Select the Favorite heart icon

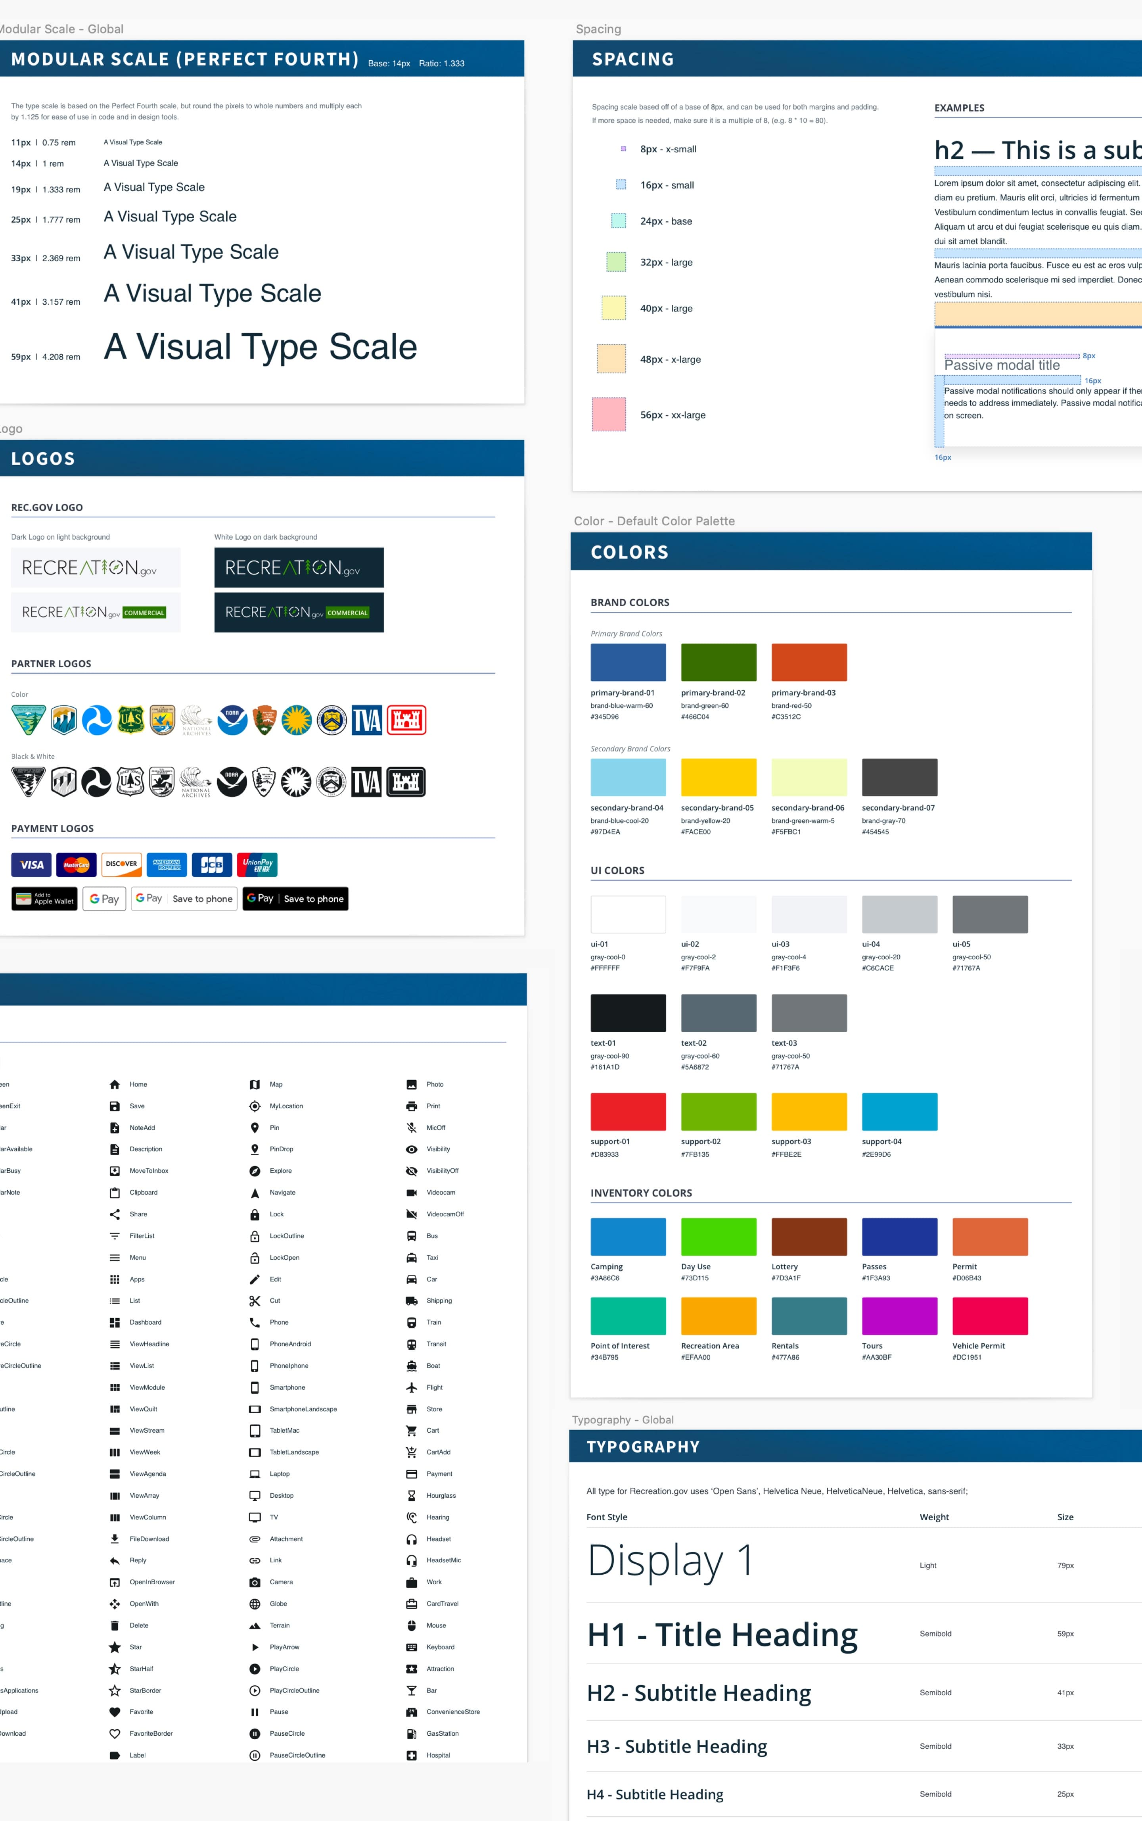[x=115, y=1712]
